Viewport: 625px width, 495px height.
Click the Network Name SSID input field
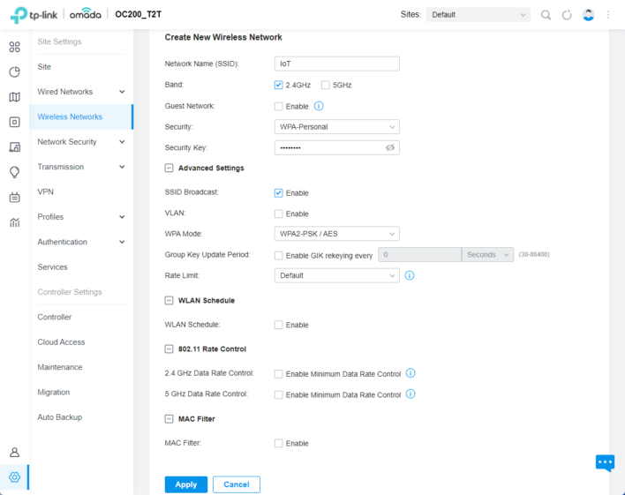(x=337, y=64)
